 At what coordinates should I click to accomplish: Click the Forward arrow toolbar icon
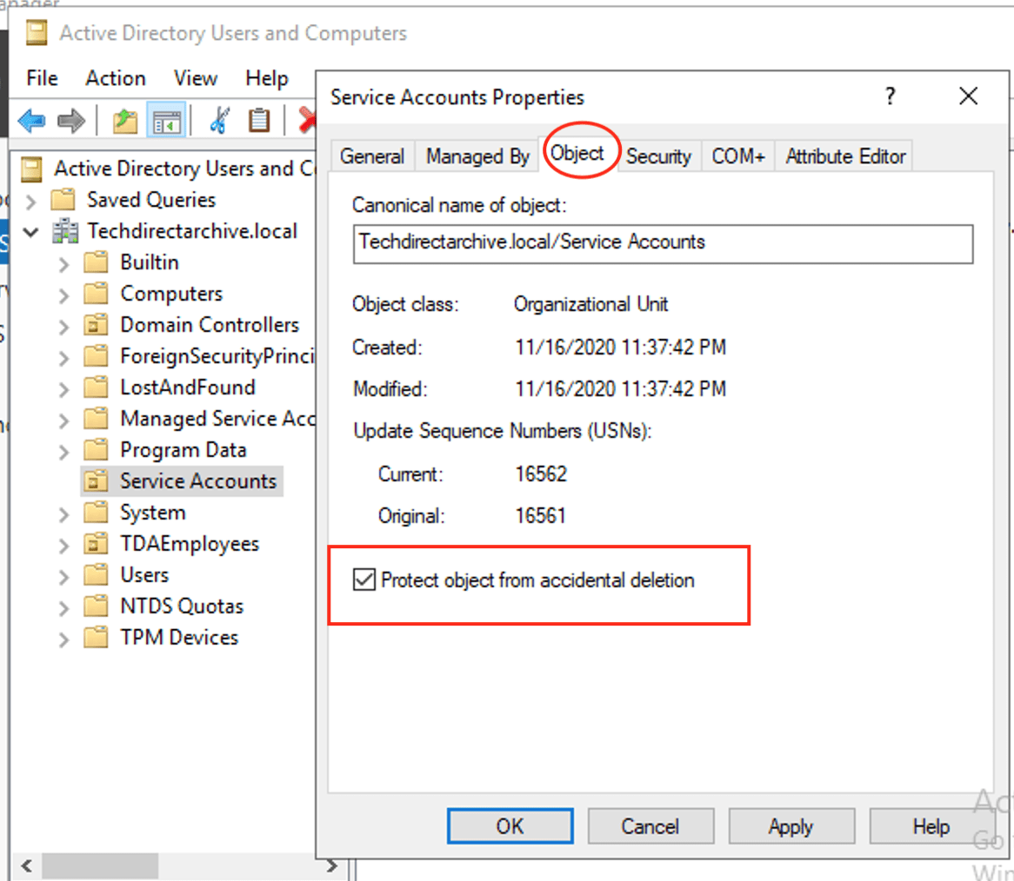tap(71, 121)
